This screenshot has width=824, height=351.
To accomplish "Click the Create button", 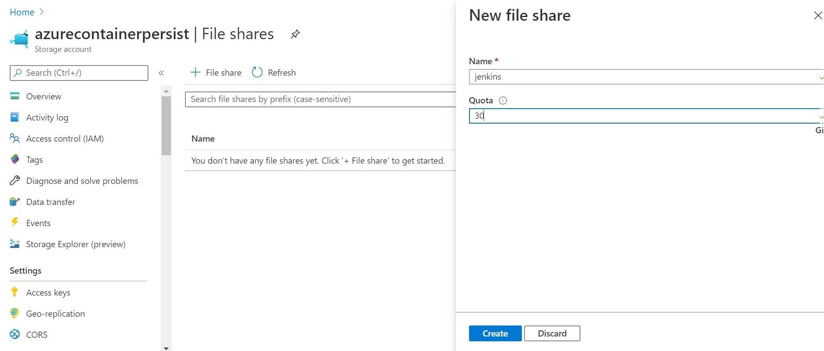I will click(x=495, y=333).
